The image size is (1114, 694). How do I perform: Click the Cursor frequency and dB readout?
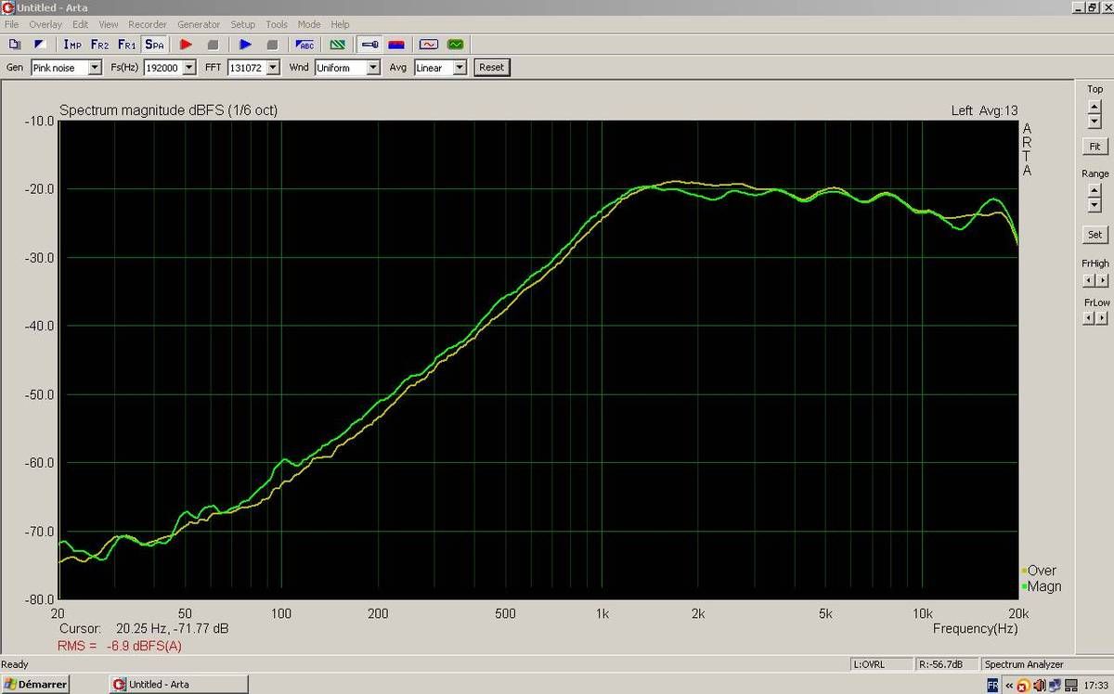tap(144, 629)
